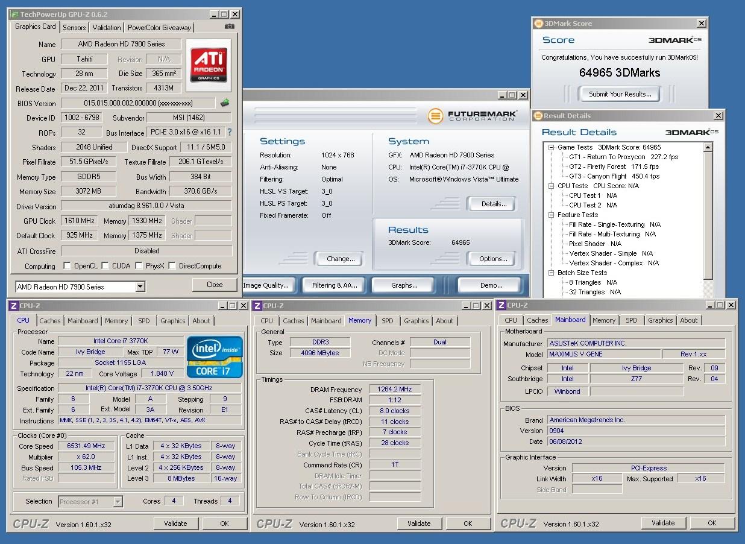
Task: Open the Processor #1 selection dropdown
Action: (118, 502)
